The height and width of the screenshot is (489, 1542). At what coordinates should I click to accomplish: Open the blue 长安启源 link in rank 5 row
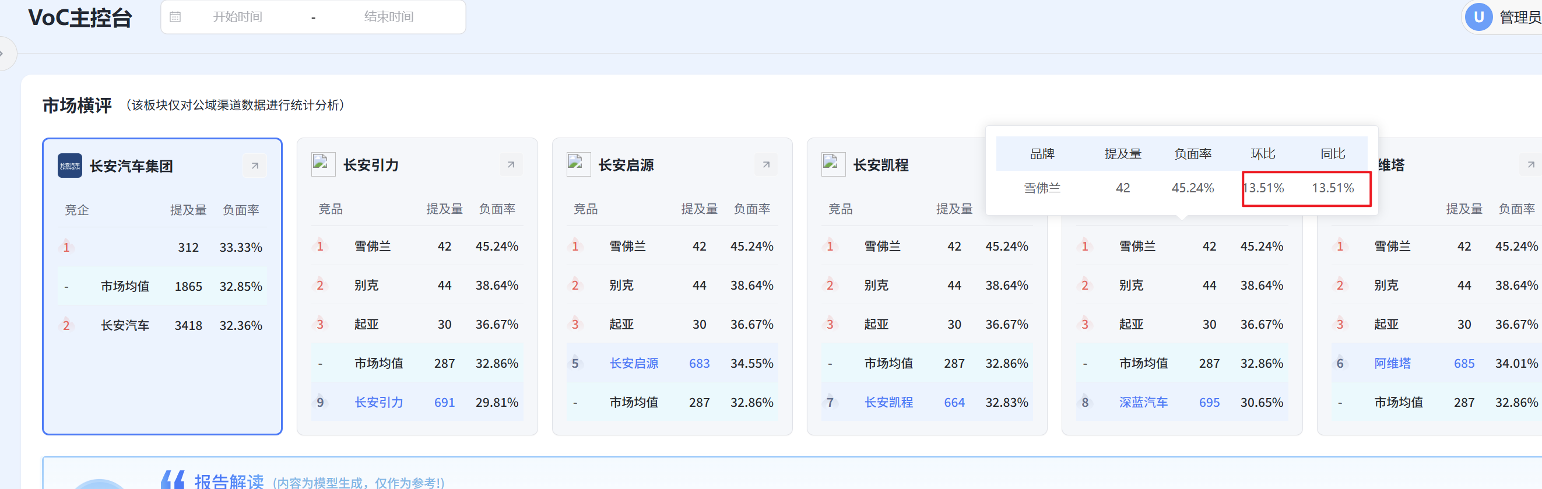634,364
